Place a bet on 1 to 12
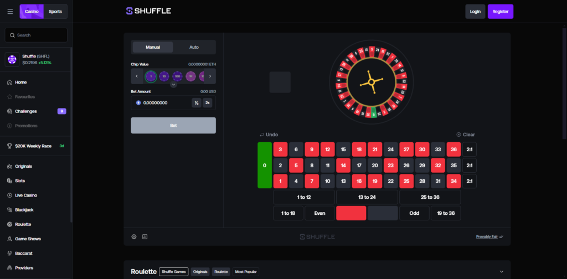 (304, 197)
